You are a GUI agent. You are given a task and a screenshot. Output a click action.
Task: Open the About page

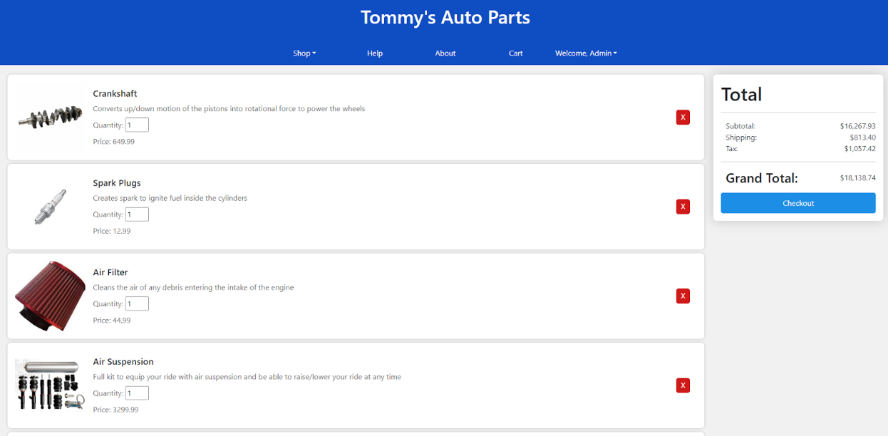point(445,53)
